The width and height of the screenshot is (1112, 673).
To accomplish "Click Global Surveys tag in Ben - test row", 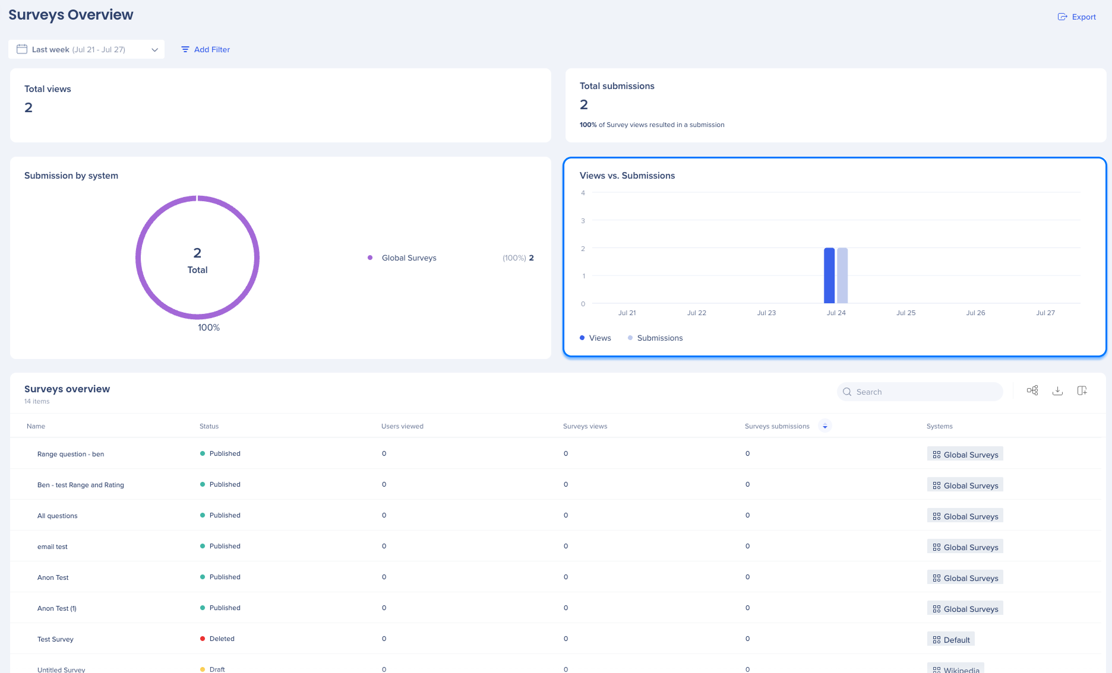I will tap(965, 485).
